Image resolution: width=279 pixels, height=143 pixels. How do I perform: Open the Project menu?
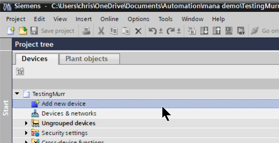pyautogui.click(x=16, y=19)
